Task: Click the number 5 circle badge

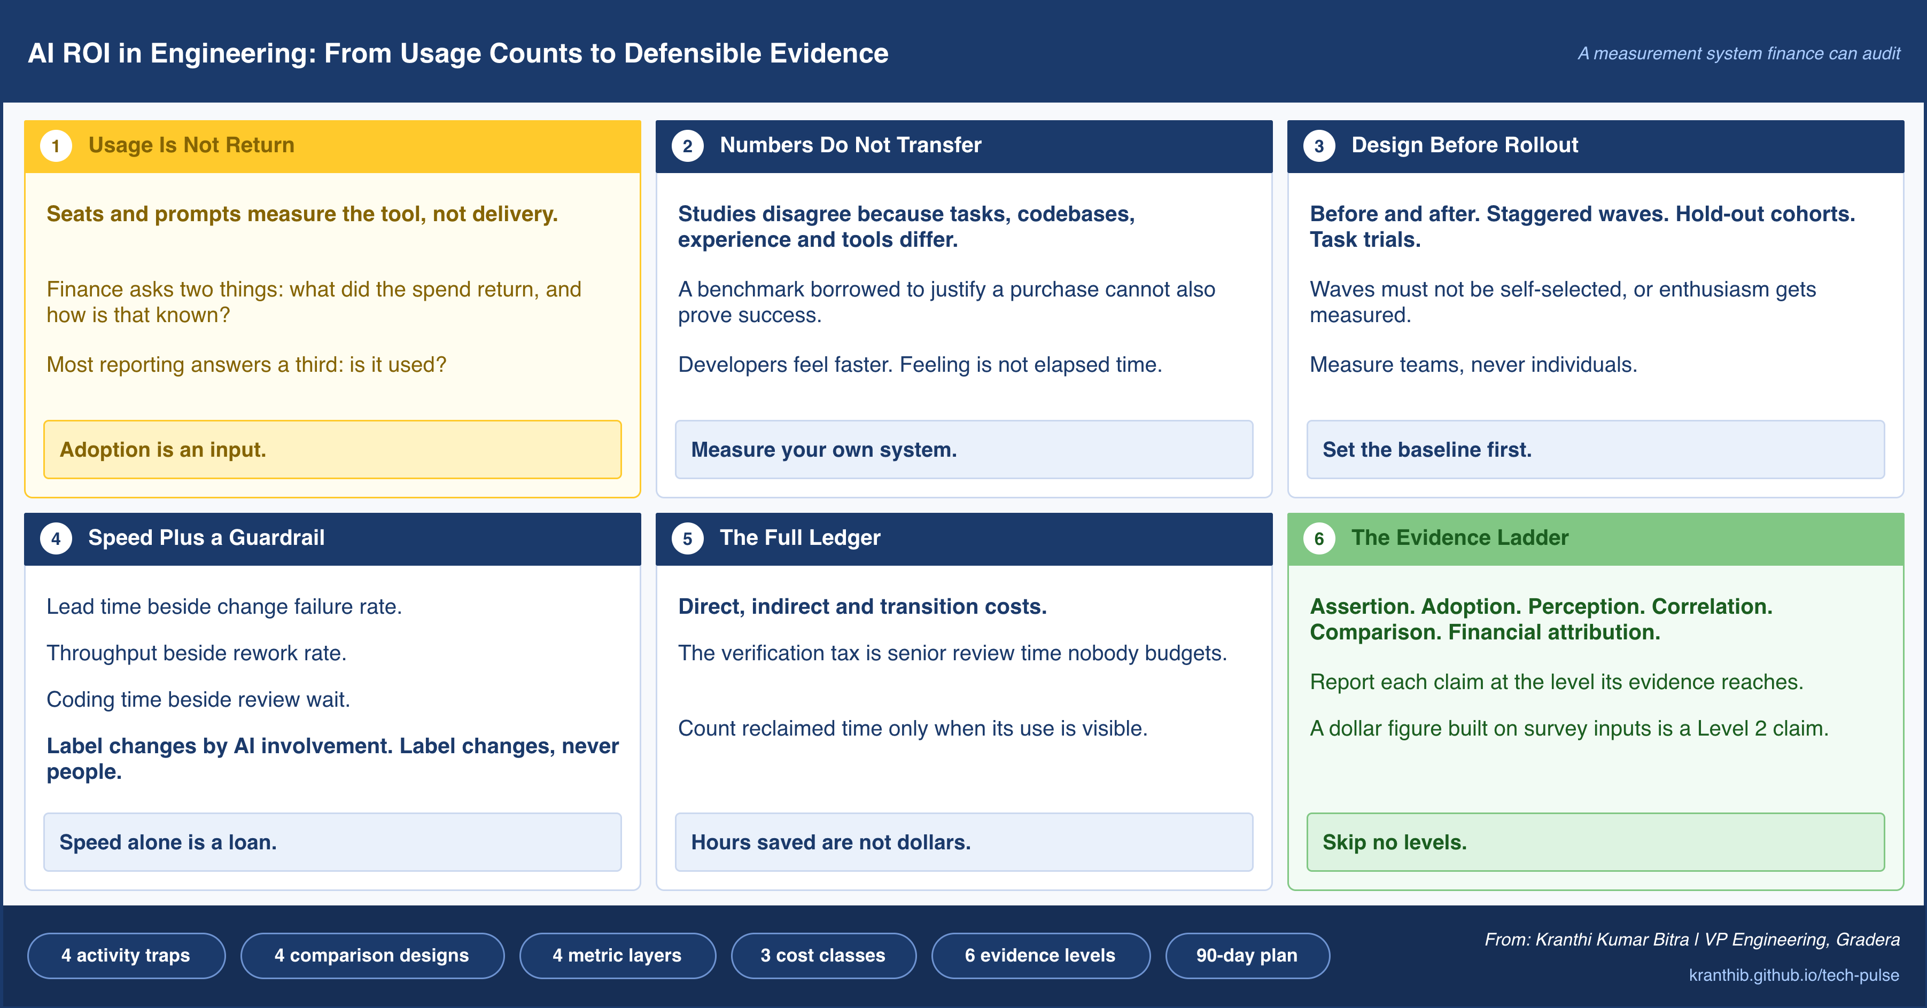Action: (687, 538)
